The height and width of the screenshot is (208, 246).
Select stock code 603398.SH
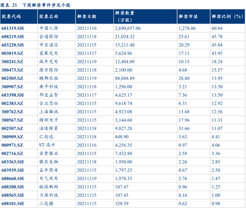(13, 95)
